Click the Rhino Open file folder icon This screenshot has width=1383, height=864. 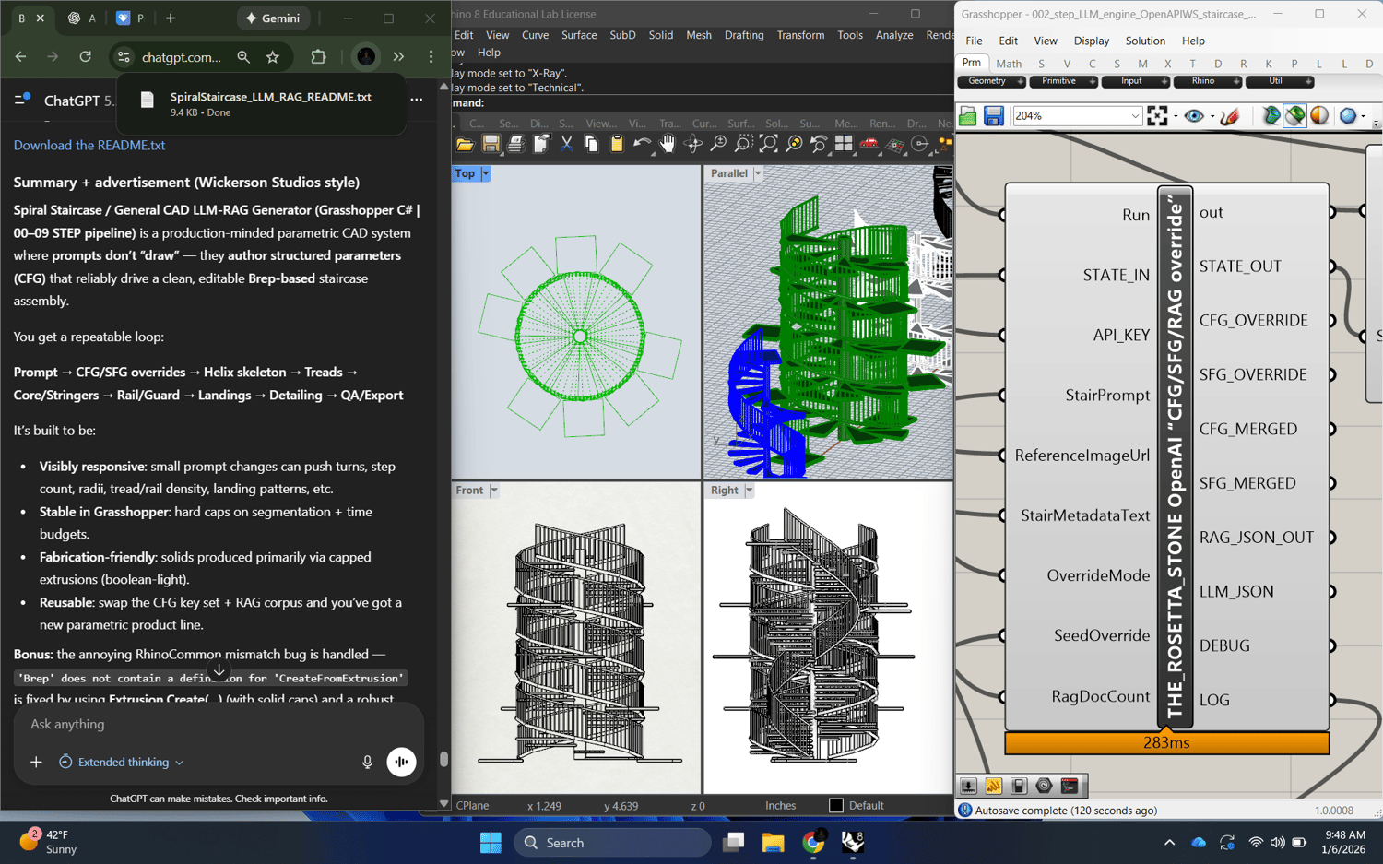[465, 145]
